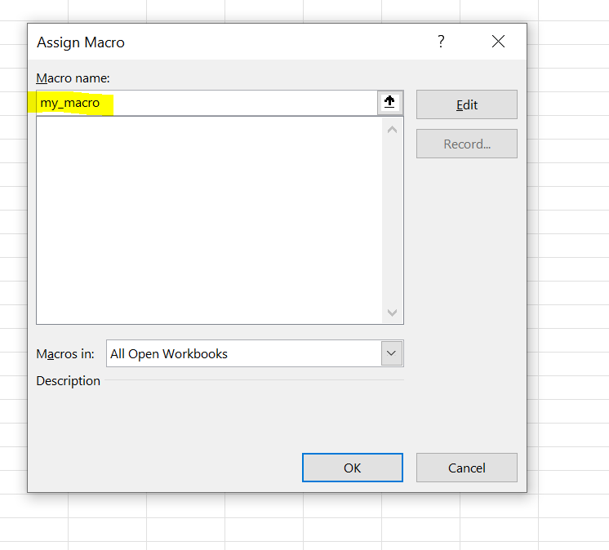Select the All Open Workbooks combo box
The height and width of the screenshot is (550, 609).
pos(243,353)
